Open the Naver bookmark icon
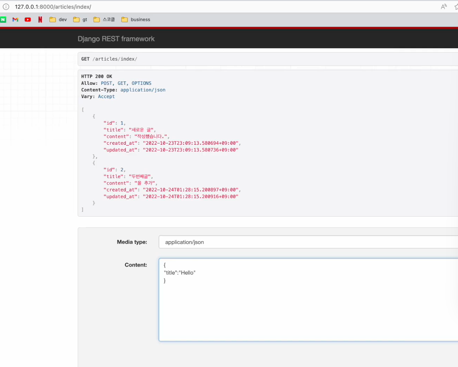 click(x=3, y=20)
